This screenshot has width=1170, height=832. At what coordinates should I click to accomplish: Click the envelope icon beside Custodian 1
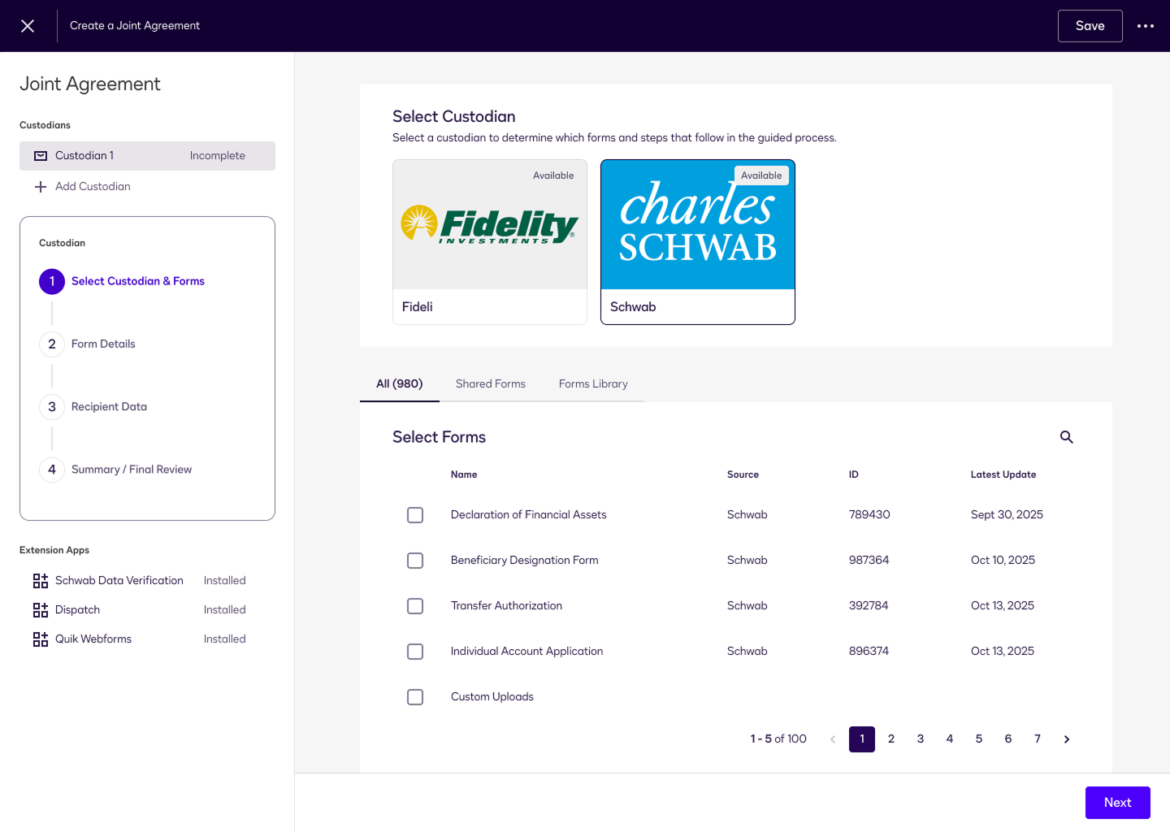pos(41,156)
